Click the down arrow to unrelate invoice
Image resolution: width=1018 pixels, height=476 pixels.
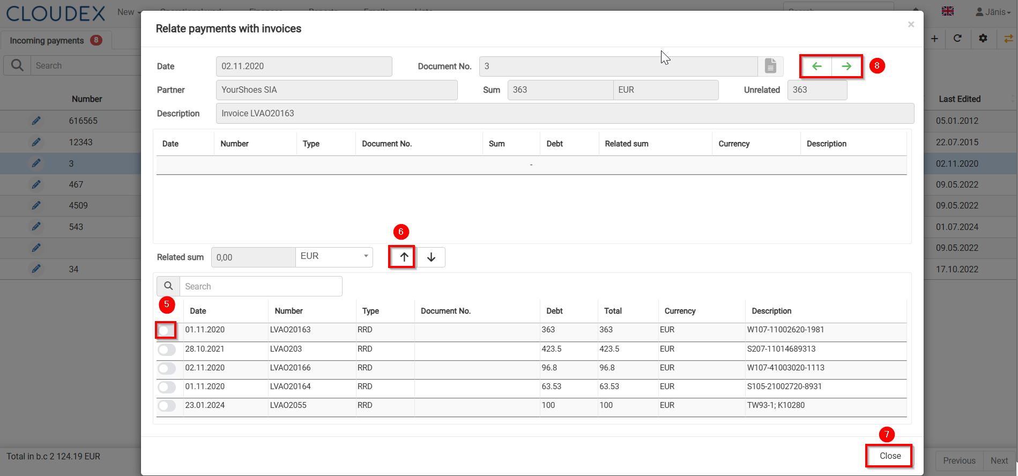(x=431, y=257)
